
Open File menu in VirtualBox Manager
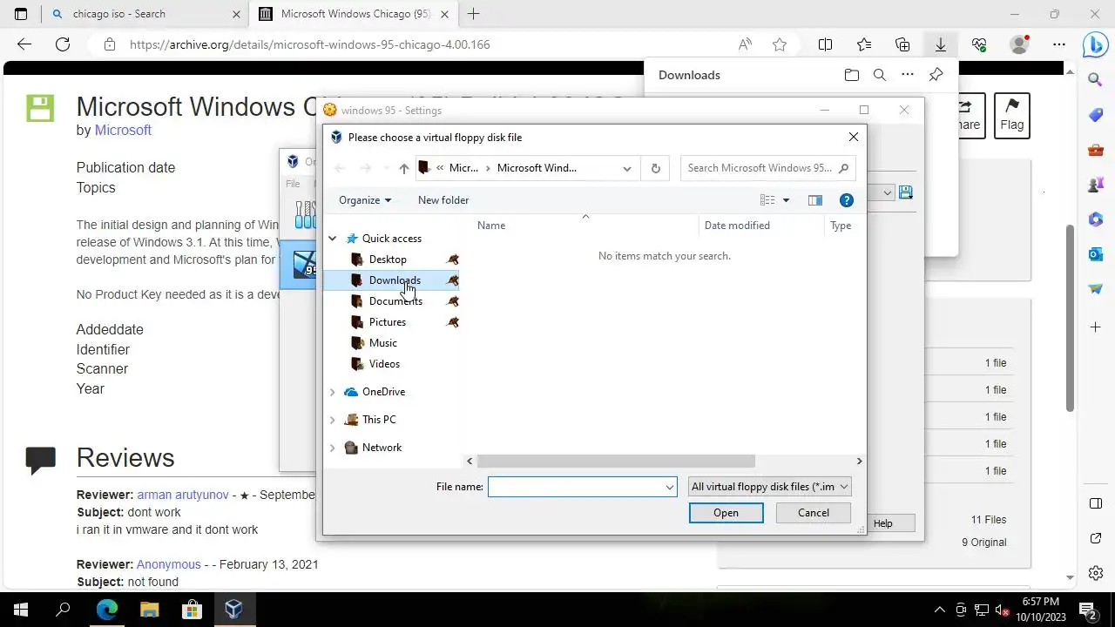(293, 184)
